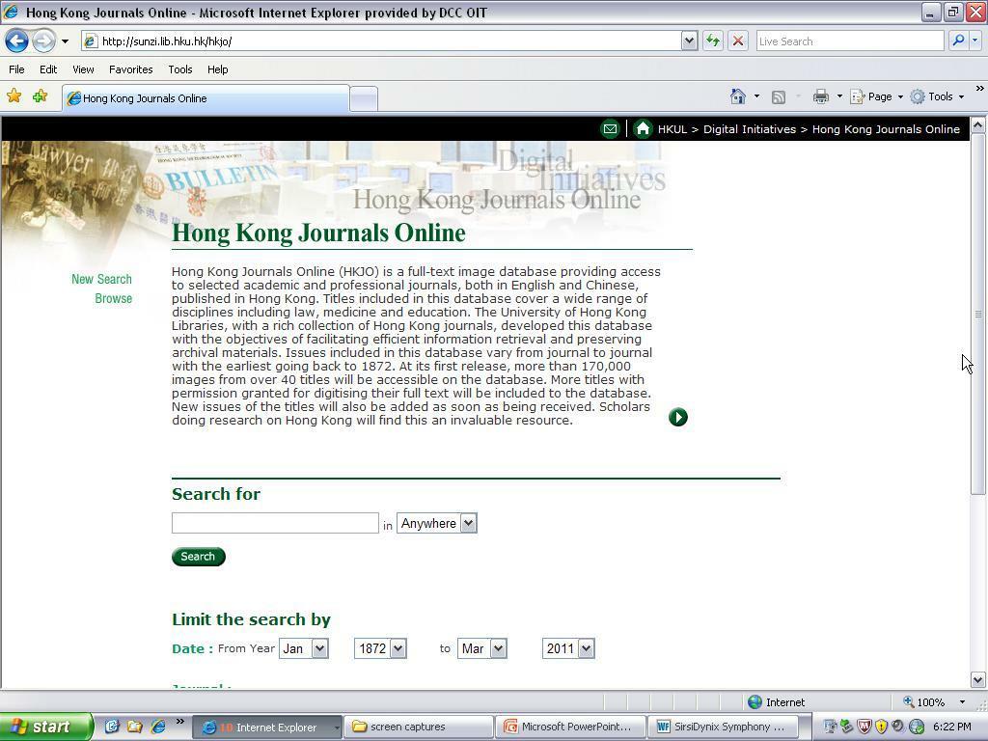Refresh the page with the green arrows
Image resolution: width=988 pixels, height=741 pixels.
(713, 41)
